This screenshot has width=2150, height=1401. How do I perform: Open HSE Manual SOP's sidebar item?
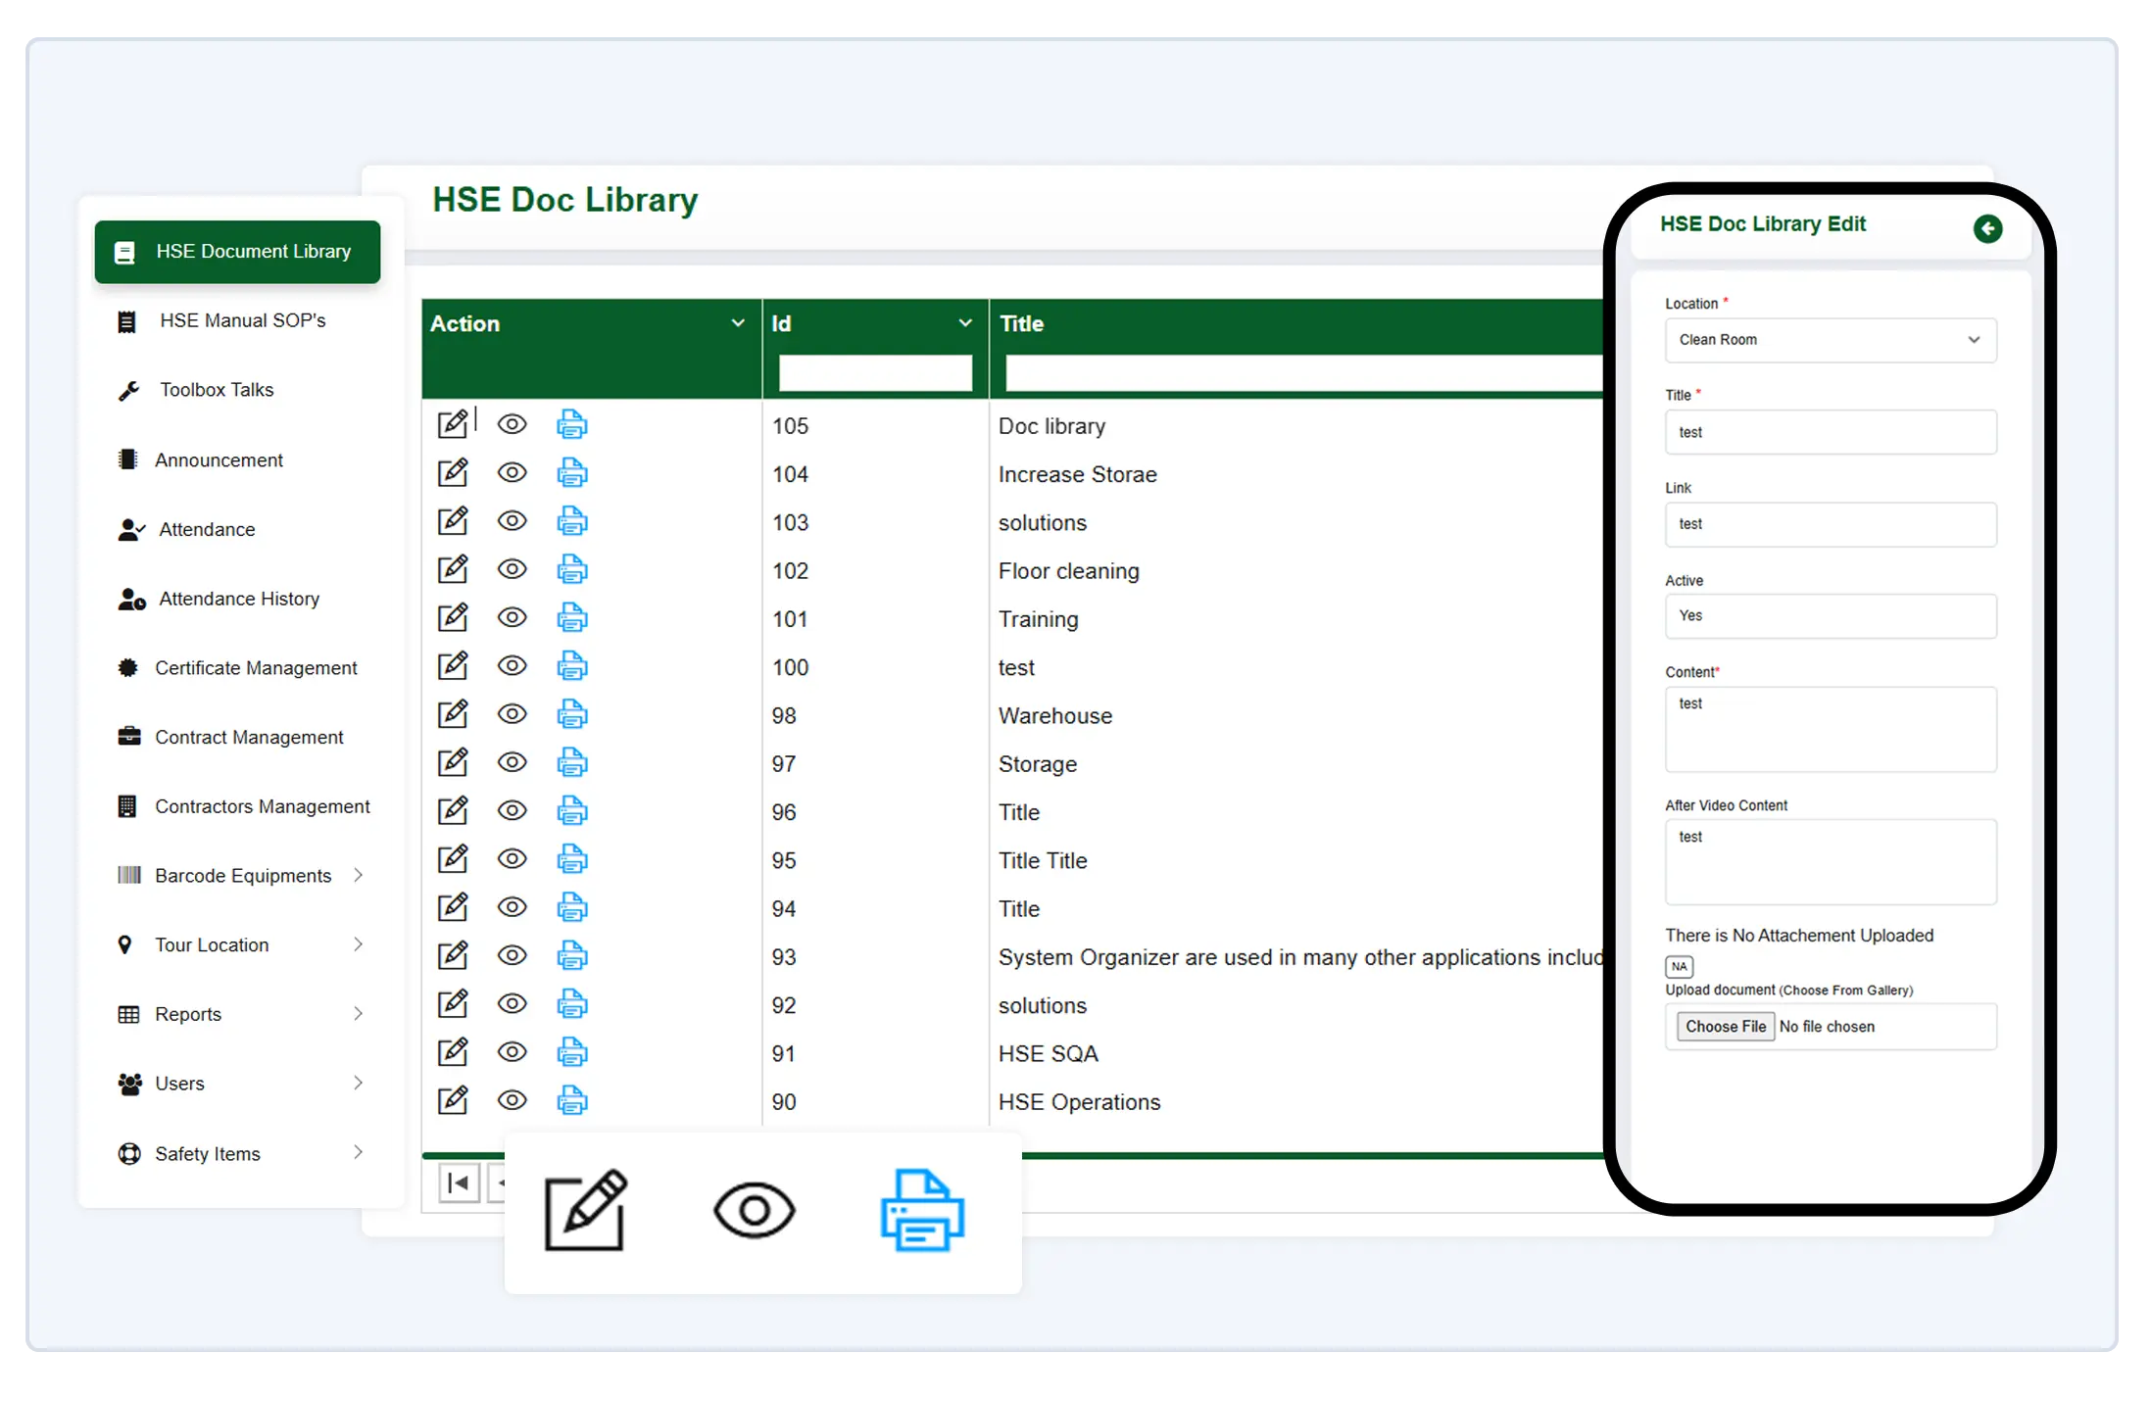[242, 320]
